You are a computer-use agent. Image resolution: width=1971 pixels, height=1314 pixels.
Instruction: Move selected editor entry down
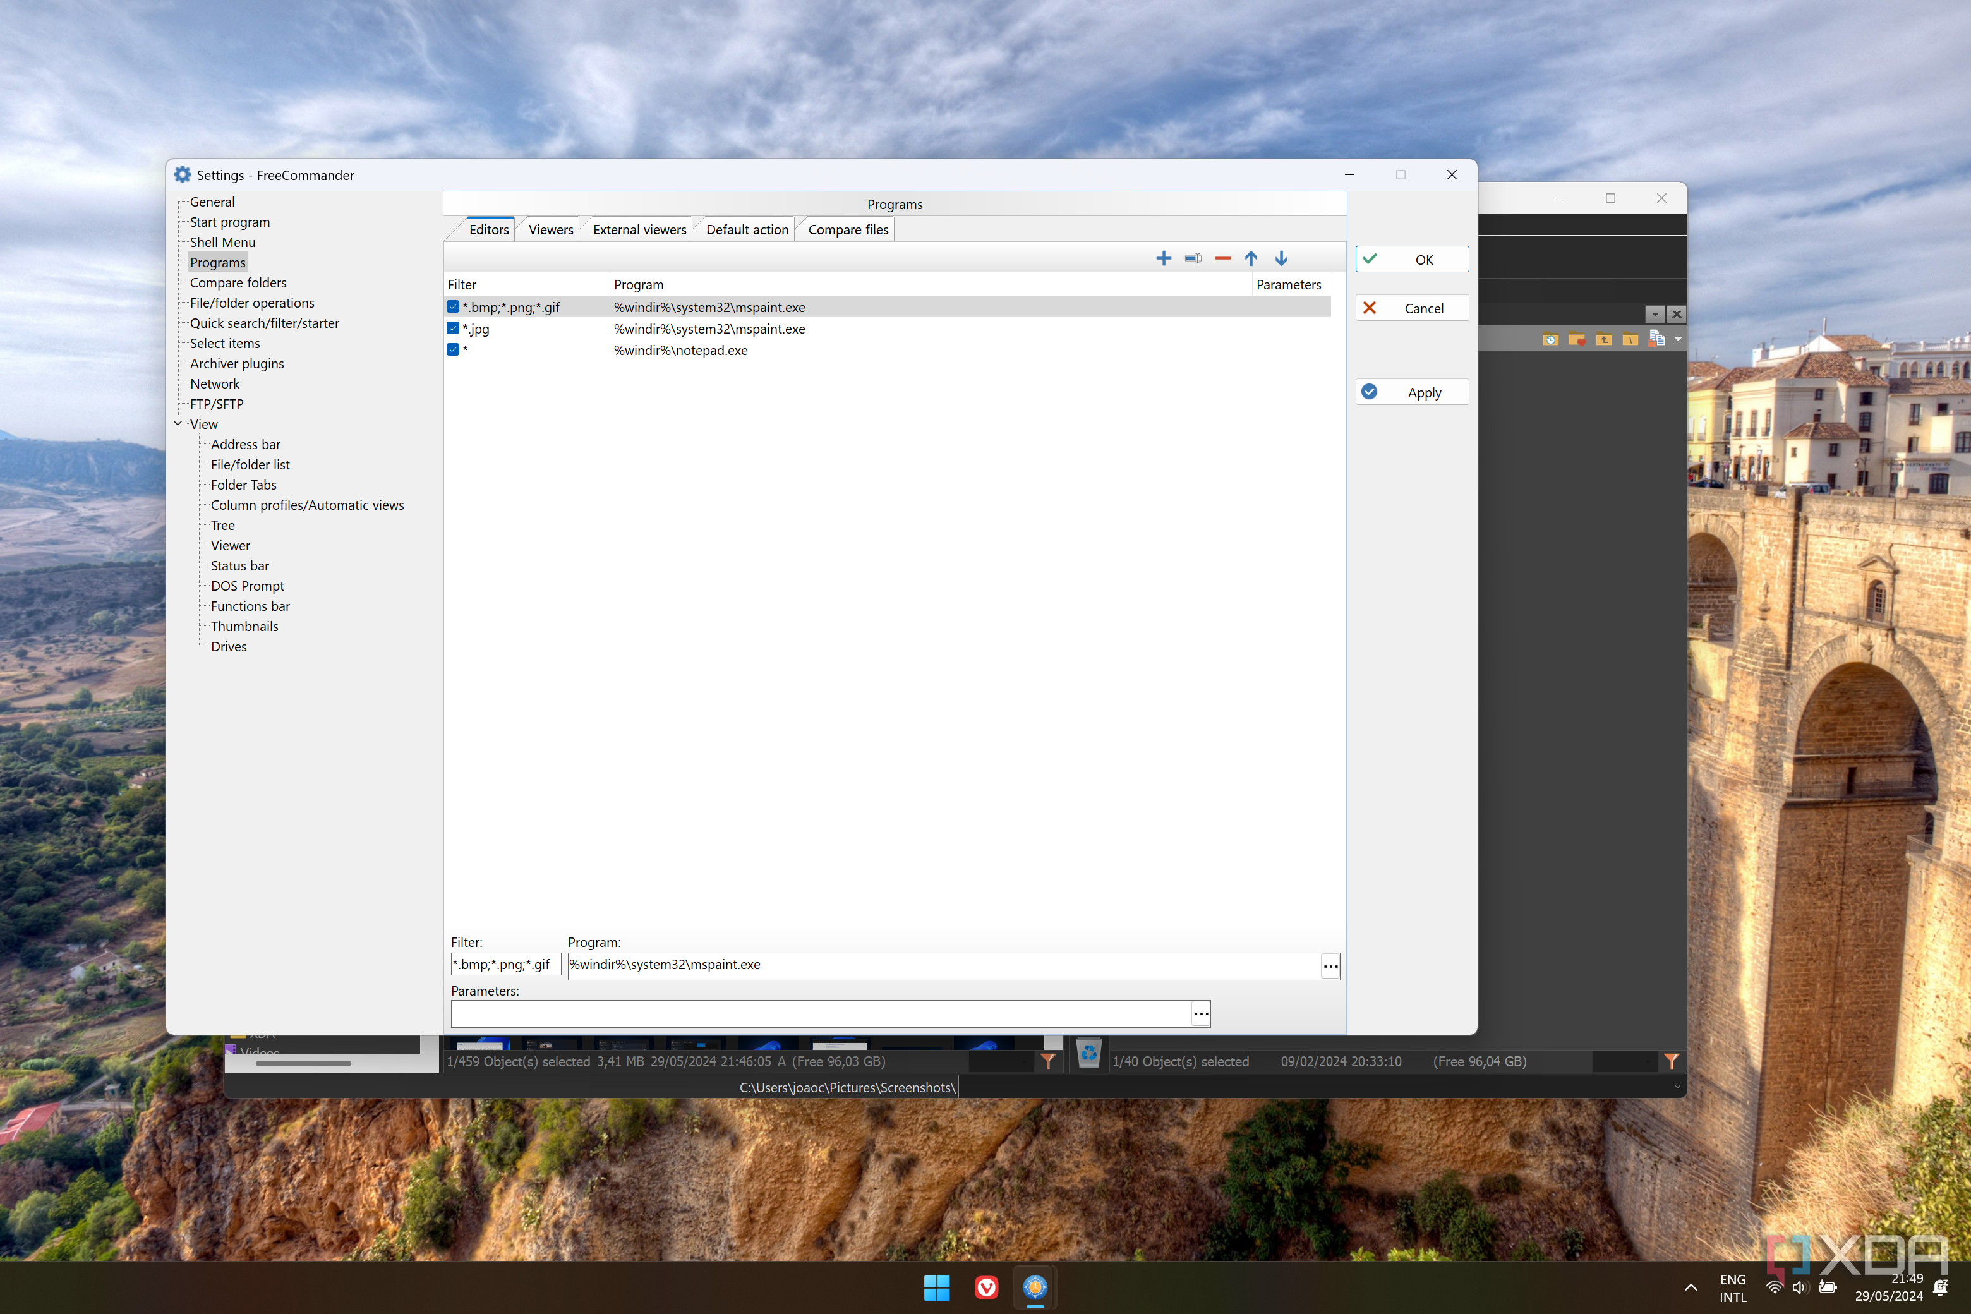(x=1281, y=258)
